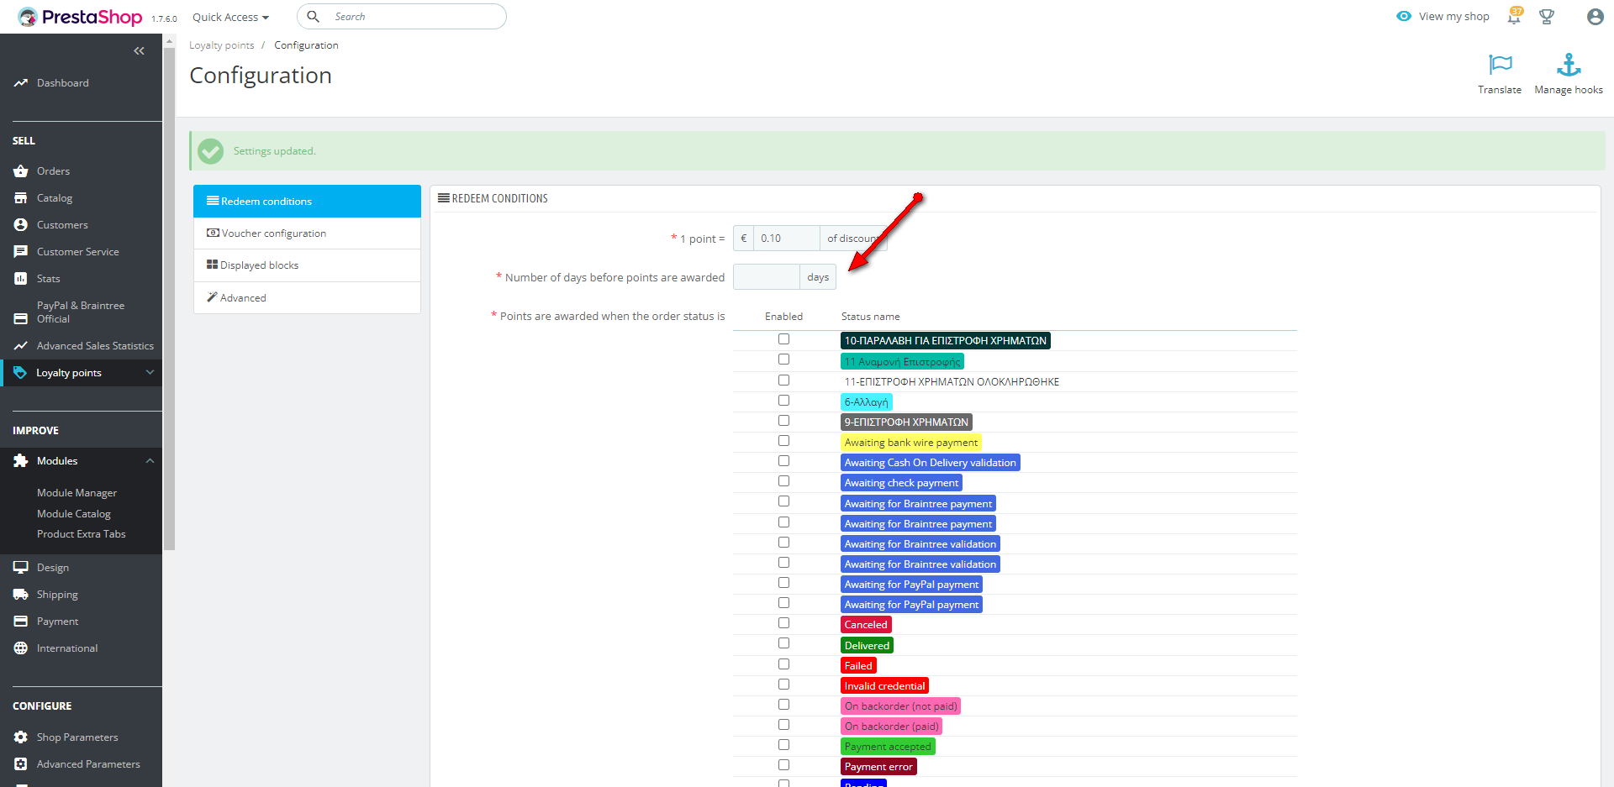1614x787 pixels.
Task: Click the Payment card icon
Action: point(21,622)
